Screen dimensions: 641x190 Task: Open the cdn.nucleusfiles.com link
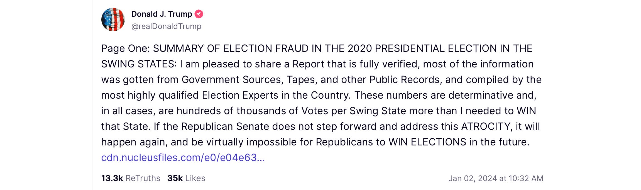(183, 158)
